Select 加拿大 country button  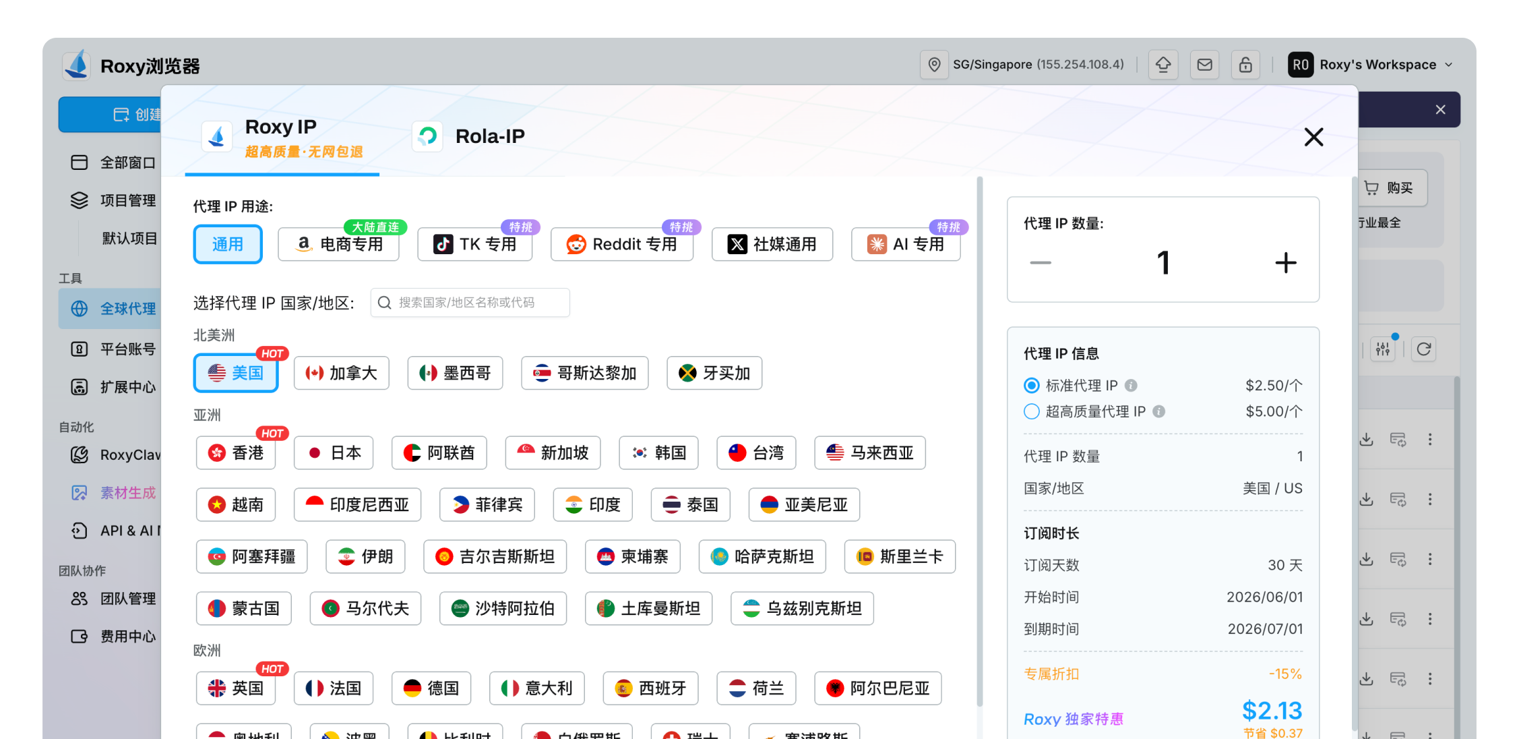342,373
